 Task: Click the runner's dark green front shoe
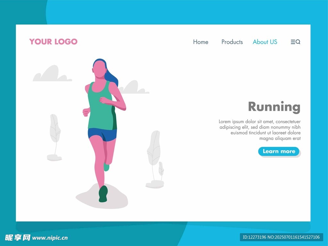103,194
